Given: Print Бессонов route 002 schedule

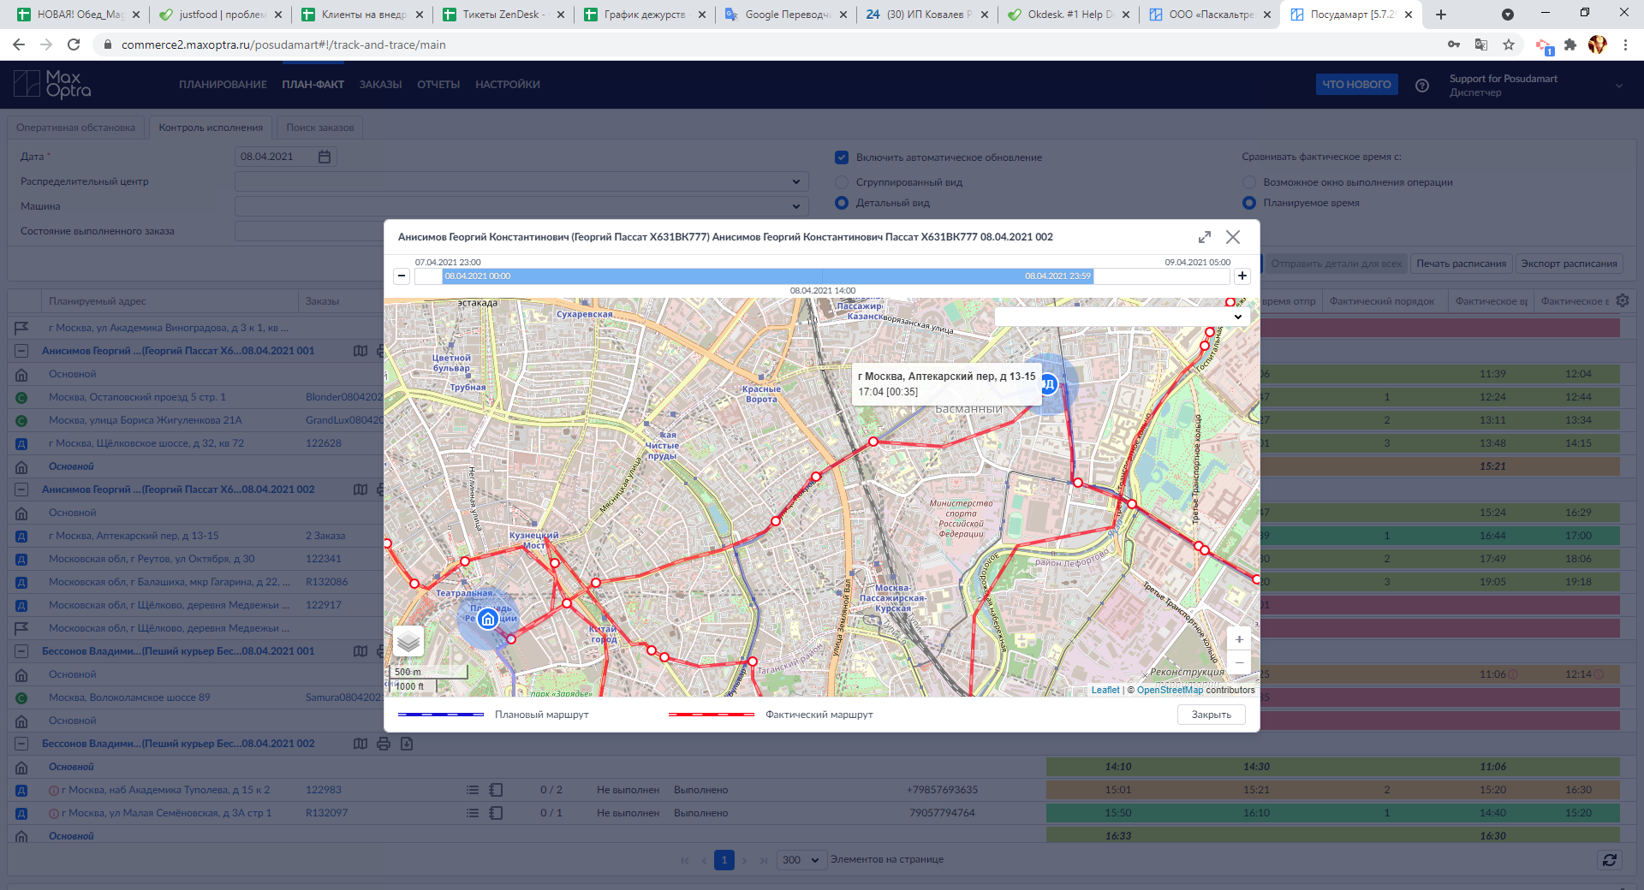Looking at the screenshot, I should tap(384, 744).
